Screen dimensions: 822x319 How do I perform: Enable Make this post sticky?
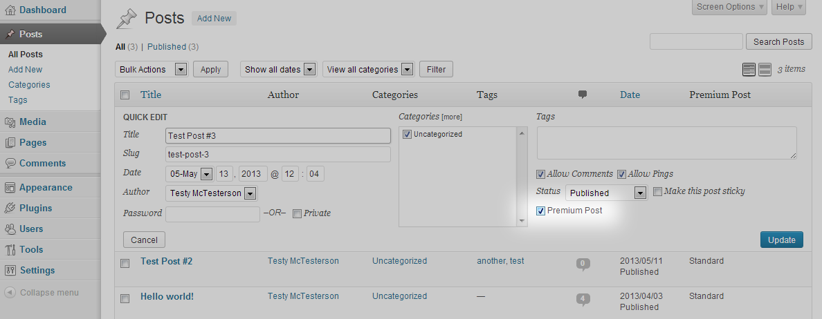point(657,191)
